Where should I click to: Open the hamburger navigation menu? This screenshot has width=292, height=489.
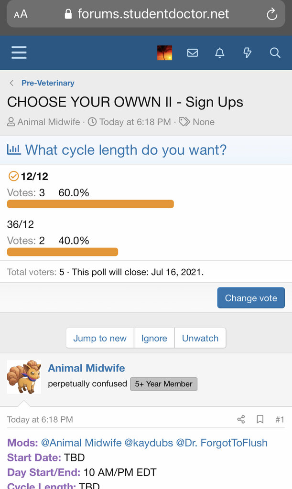(19, 53)
